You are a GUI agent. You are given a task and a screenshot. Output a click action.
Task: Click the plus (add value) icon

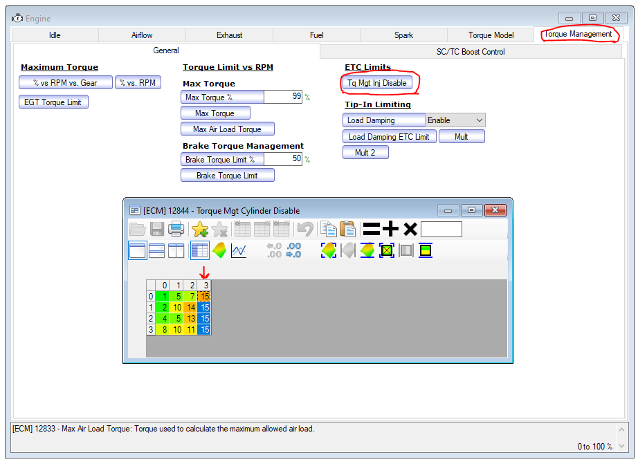pyautogui.click(x=390, y=230)
